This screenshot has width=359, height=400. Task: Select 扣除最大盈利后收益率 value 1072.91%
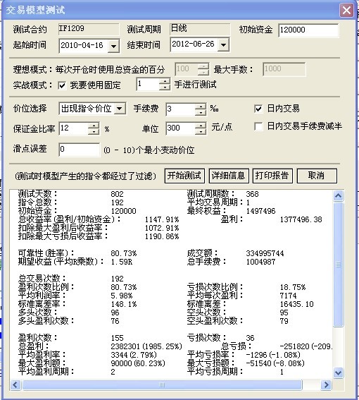pyautogui.click(x=162, y=228)
